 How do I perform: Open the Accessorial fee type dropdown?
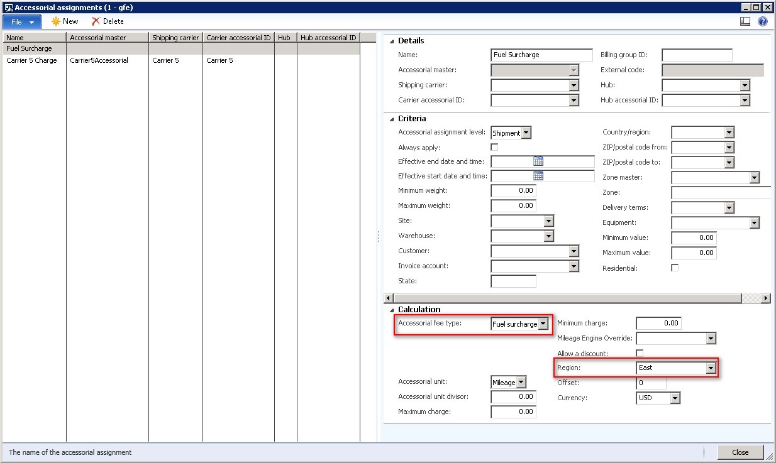(543, 324)
